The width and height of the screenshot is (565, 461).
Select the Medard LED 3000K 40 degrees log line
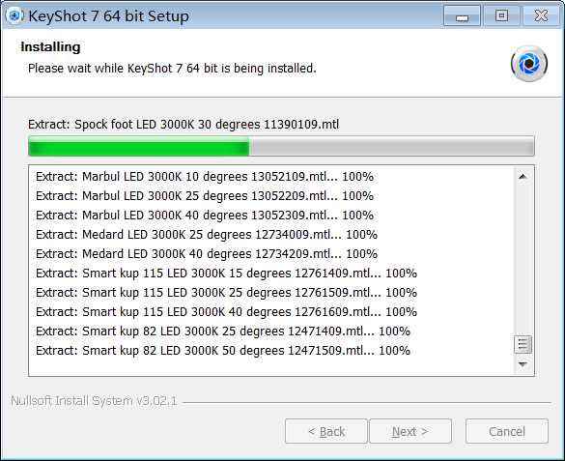click(x=207, y=254)
